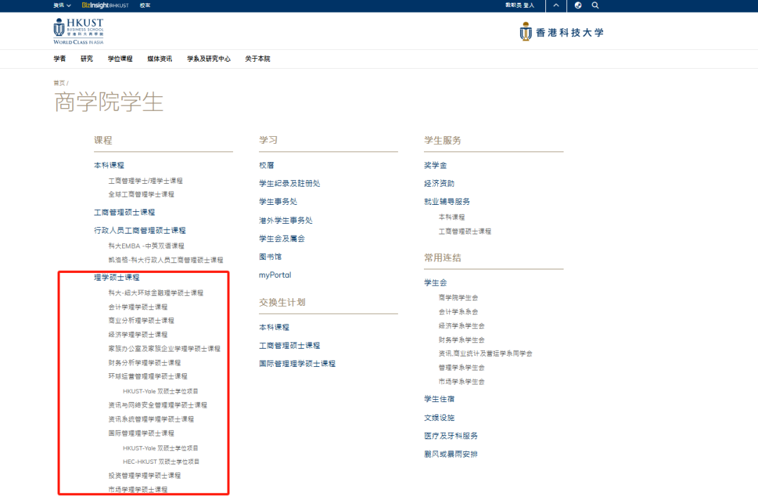The width and height of the screenshot is (758, 496).
Task: Open 资讯系统管理学理学硕士课程 link
Action: pos(151,419)
